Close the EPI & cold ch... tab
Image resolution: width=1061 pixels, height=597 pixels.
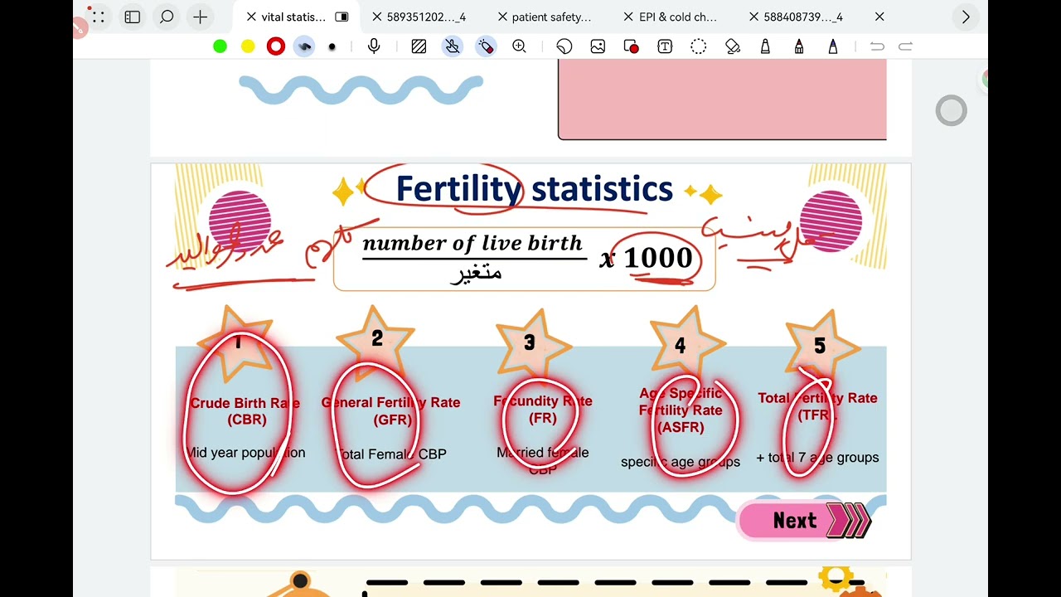[x=628, y=17]
